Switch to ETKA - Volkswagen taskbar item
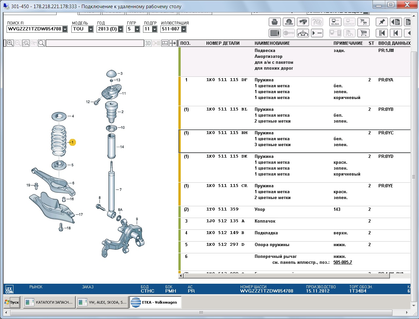419x319 pixels. click(155, 302)
